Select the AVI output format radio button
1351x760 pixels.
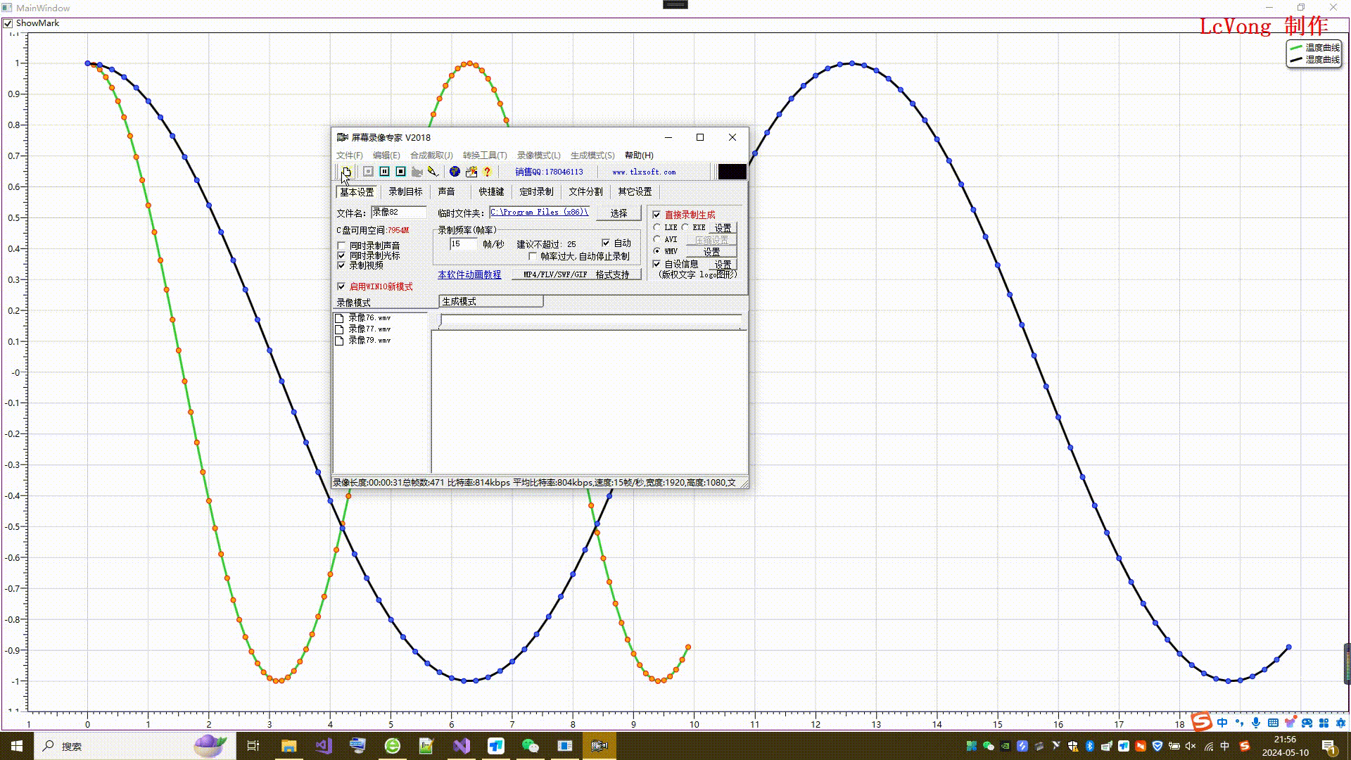657,239
